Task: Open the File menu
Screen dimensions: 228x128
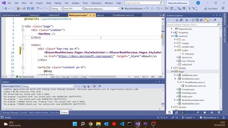Action: pos(9,3)
